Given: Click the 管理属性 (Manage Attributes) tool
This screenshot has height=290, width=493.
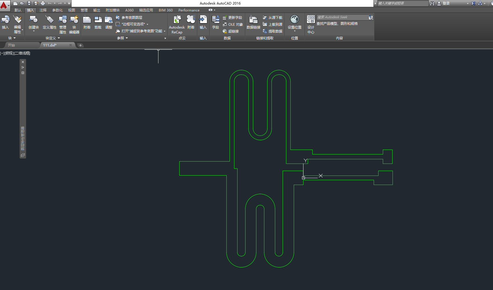Looking at the screenshot, I should pos(63,25).
